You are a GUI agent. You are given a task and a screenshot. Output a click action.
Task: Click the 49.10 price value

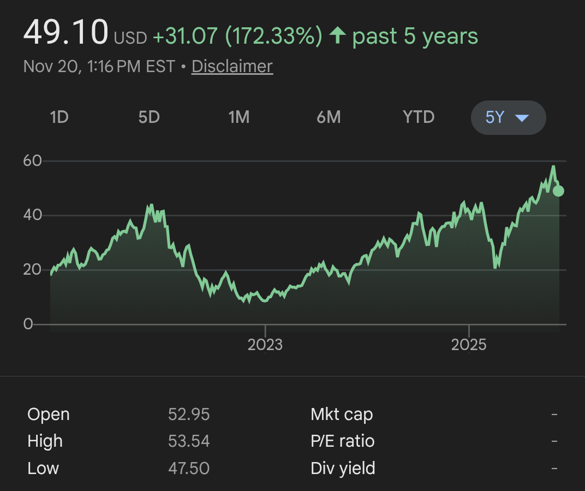click(x=65, y=32)
